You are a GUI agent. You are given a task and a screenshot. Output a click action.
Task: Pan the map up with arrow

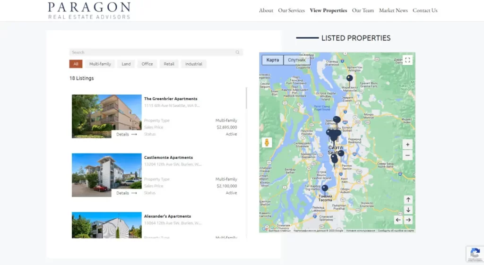[408, 200]
